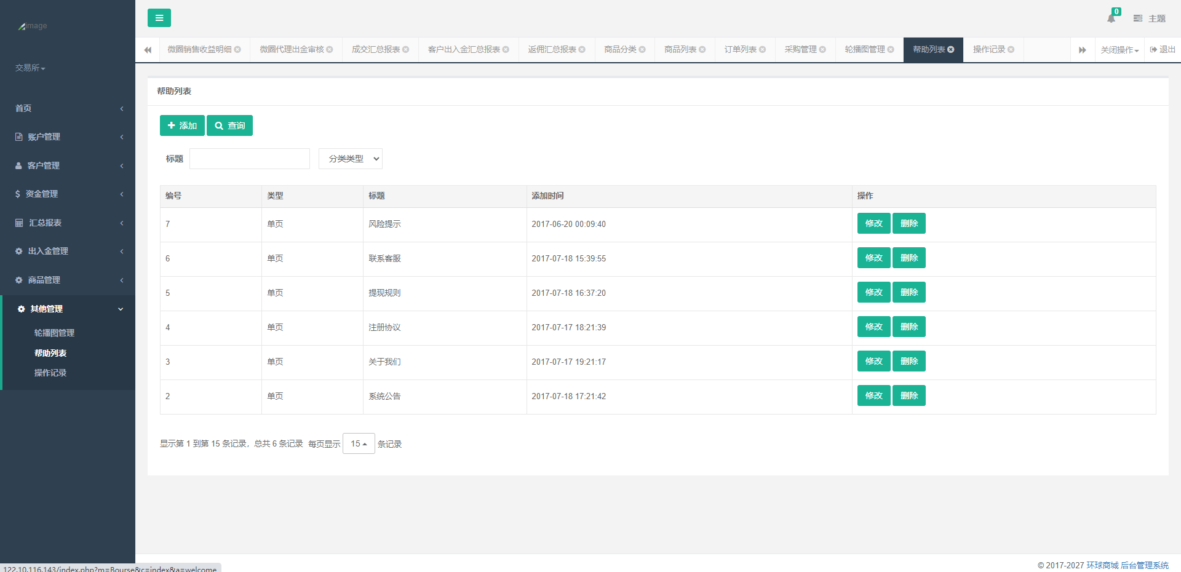
Task: Click 修改 for the 风险提示 row
Action: click(x=873, y=223)
